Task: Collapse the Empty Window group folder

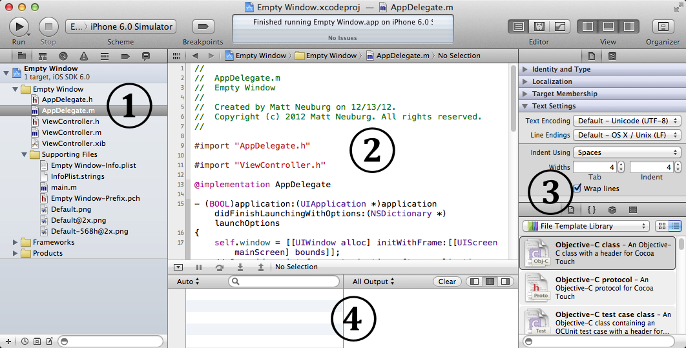Action: 16,89
